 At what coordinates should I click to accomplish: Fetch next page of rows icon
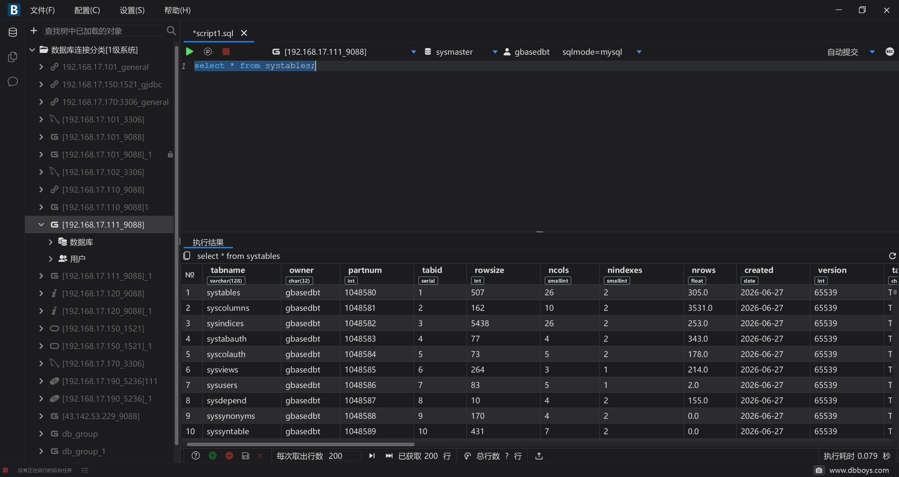(x=372, y=456)
